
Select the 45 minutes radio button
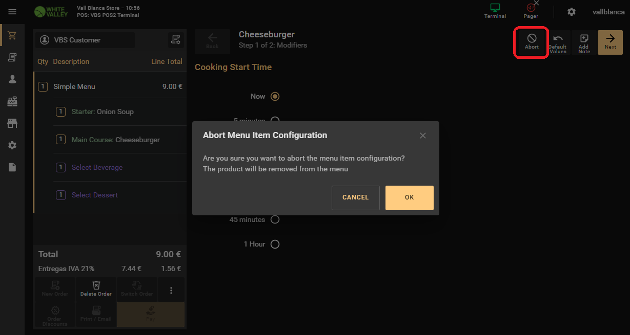click(x=275, y=219)
